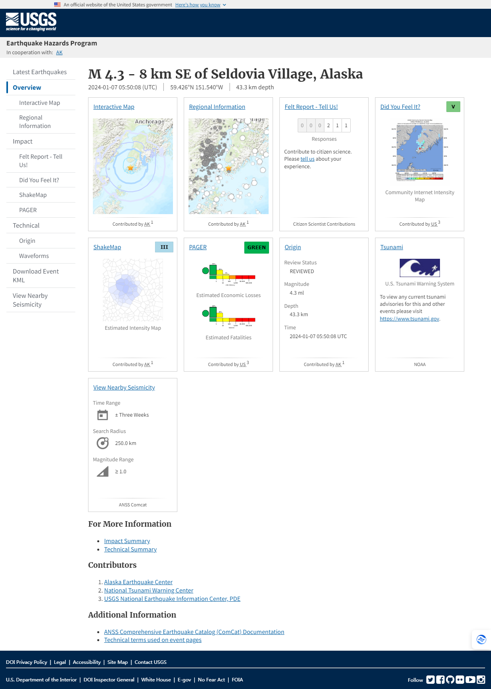The height and width of the screenshot is (689, 491).
Task: Select Latest Earthquakes in sidebar
Action: pos(40,72)
